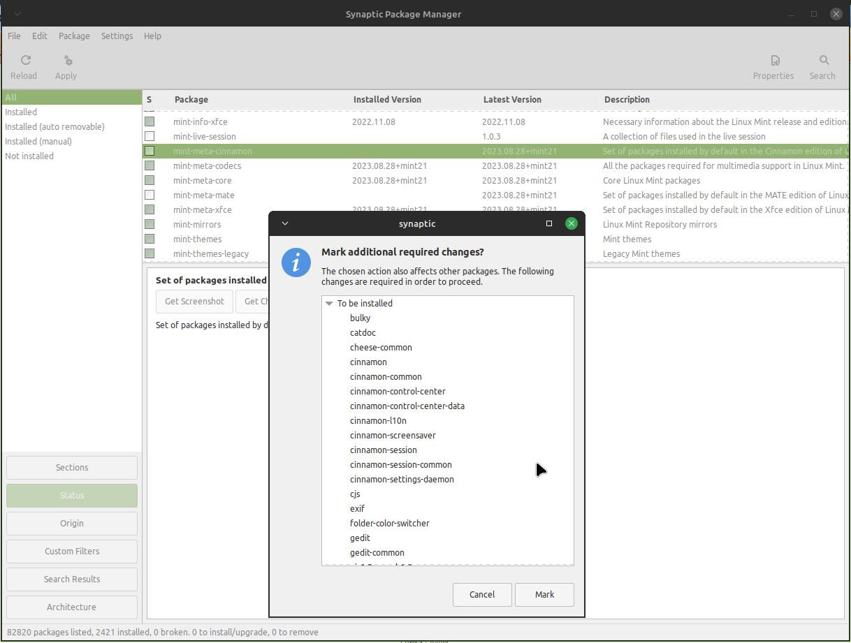Open the File menu

[x=14, y=36]
